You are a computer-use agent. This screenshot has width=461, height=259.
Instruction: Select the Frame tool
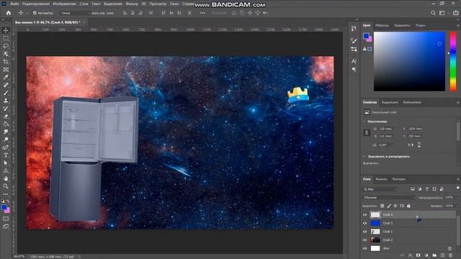click(x=6, y=70)
